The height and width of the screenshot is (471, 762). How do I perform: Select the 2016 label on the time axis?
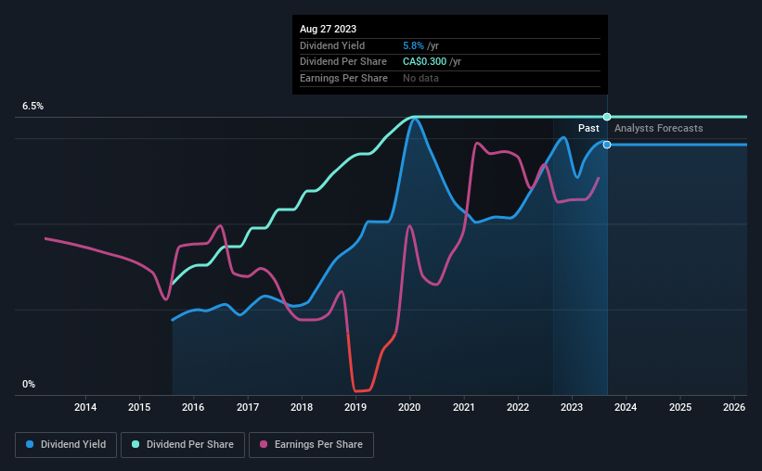pyautogui.click(x=193, y=407)
